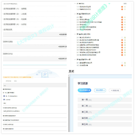Click the + 新建分组 button
135x135 pixels.
[x=115, y=91]
